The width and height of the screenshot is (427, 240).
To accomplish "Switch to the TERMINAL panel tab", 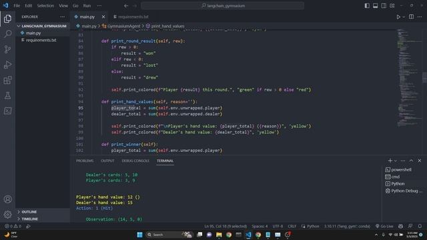I will coord(165,161).
